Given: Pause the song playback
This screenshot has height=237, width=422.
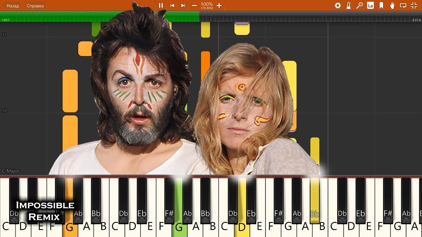Looking at the screenshot, I should (161, 5).
